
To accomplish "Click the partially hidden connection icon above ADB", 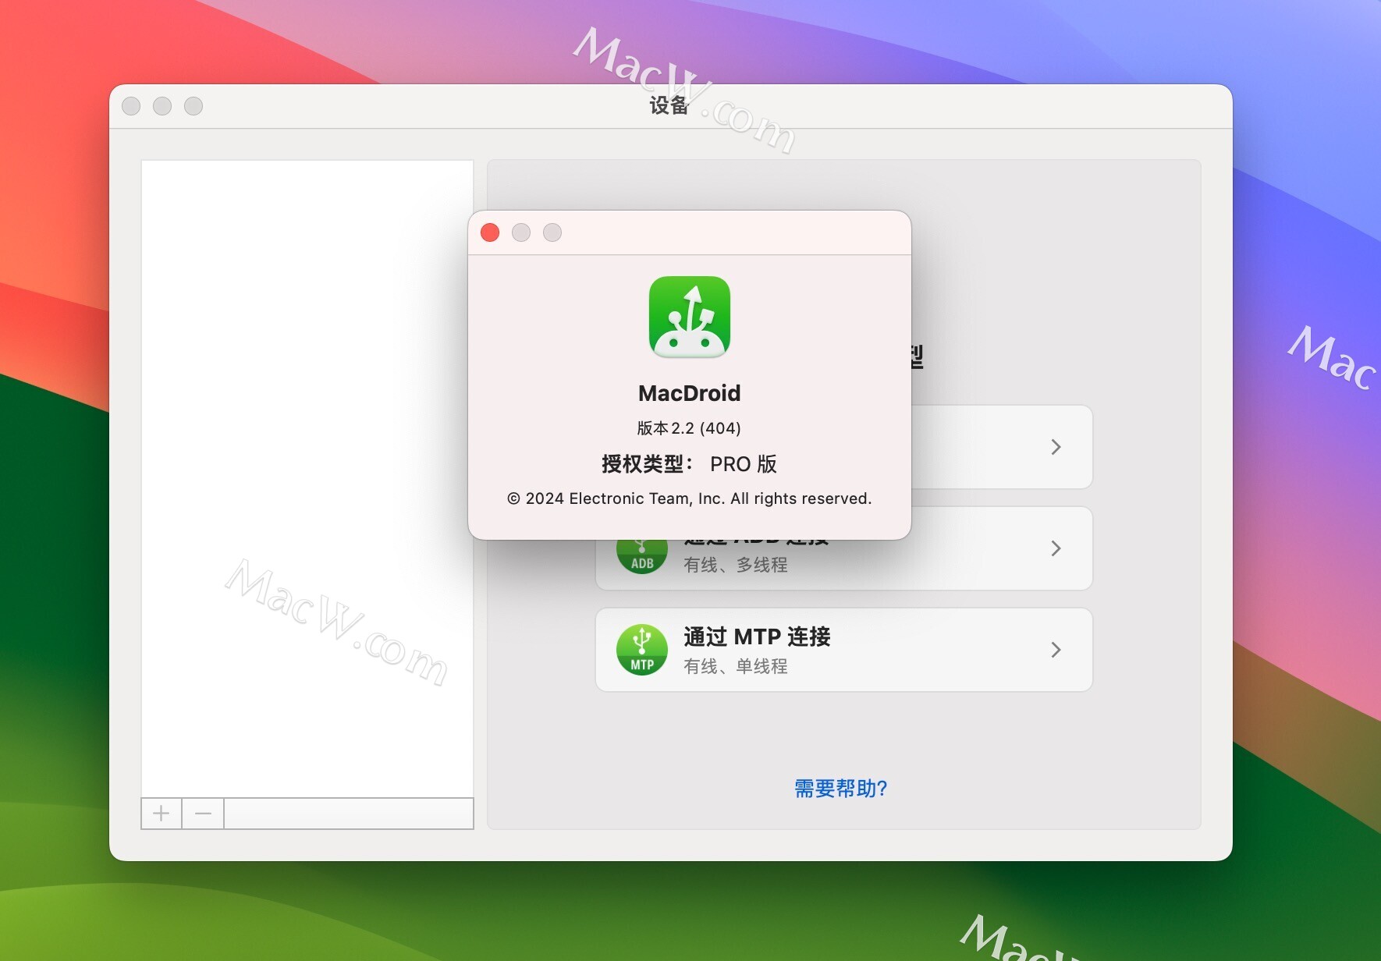I will tap(641, 447).
